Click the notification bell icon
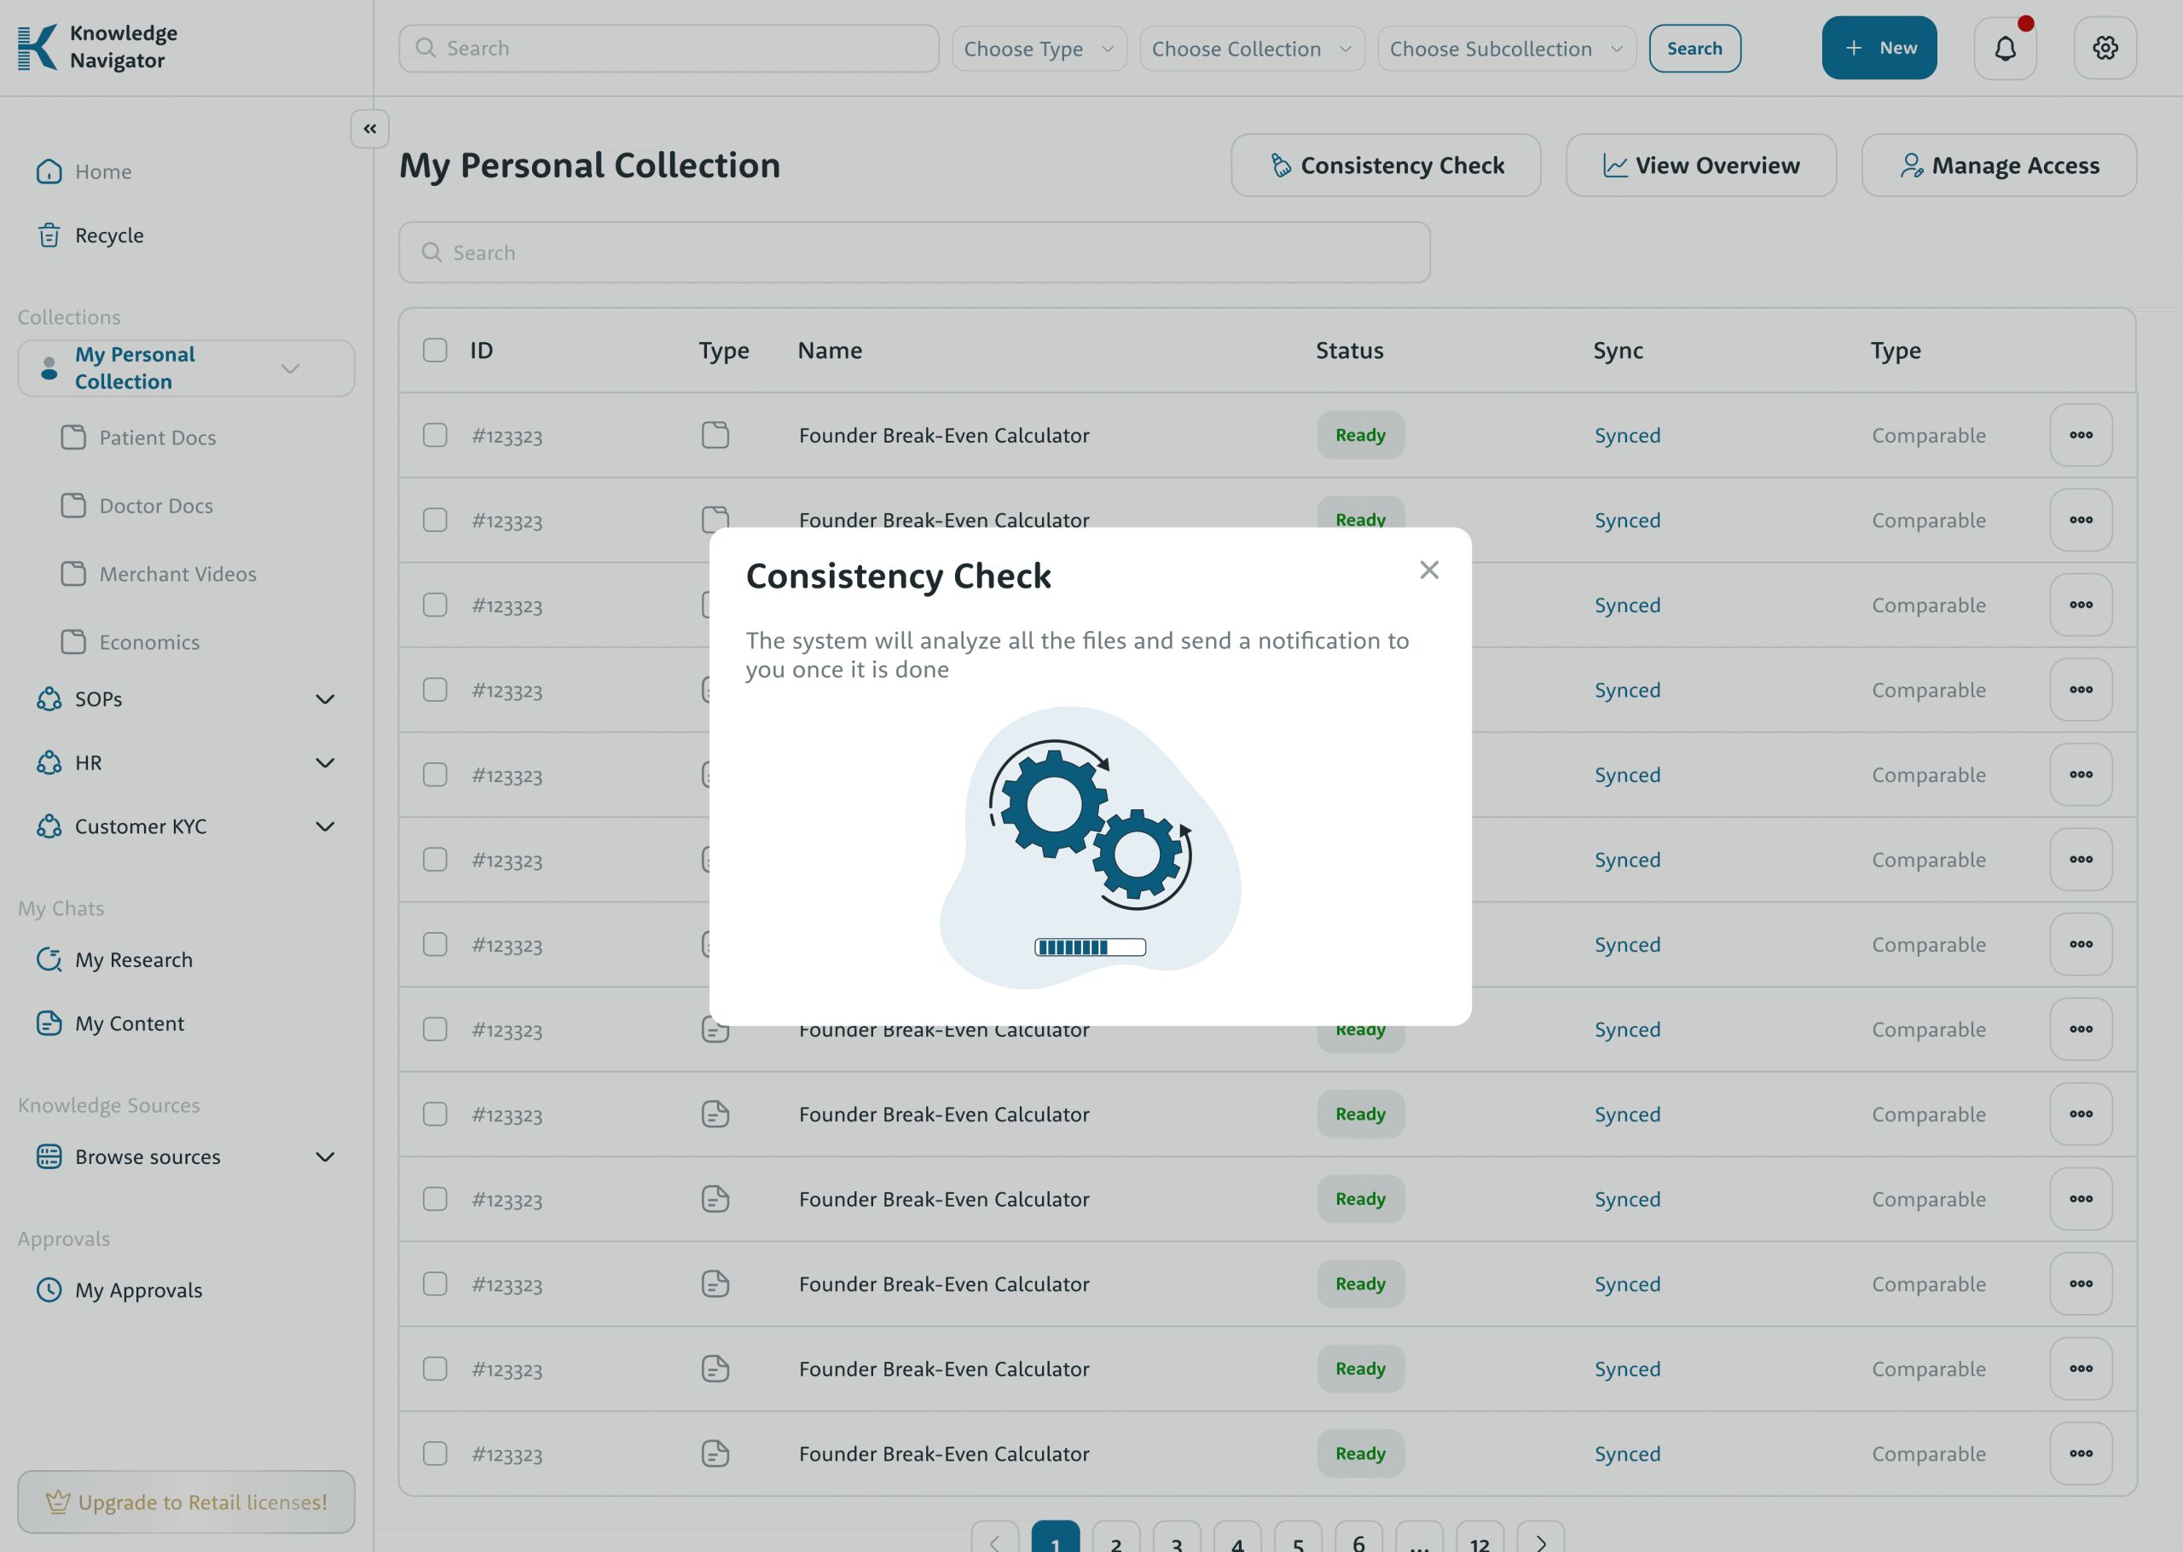2183x1552 pixels. (2004, 48)
